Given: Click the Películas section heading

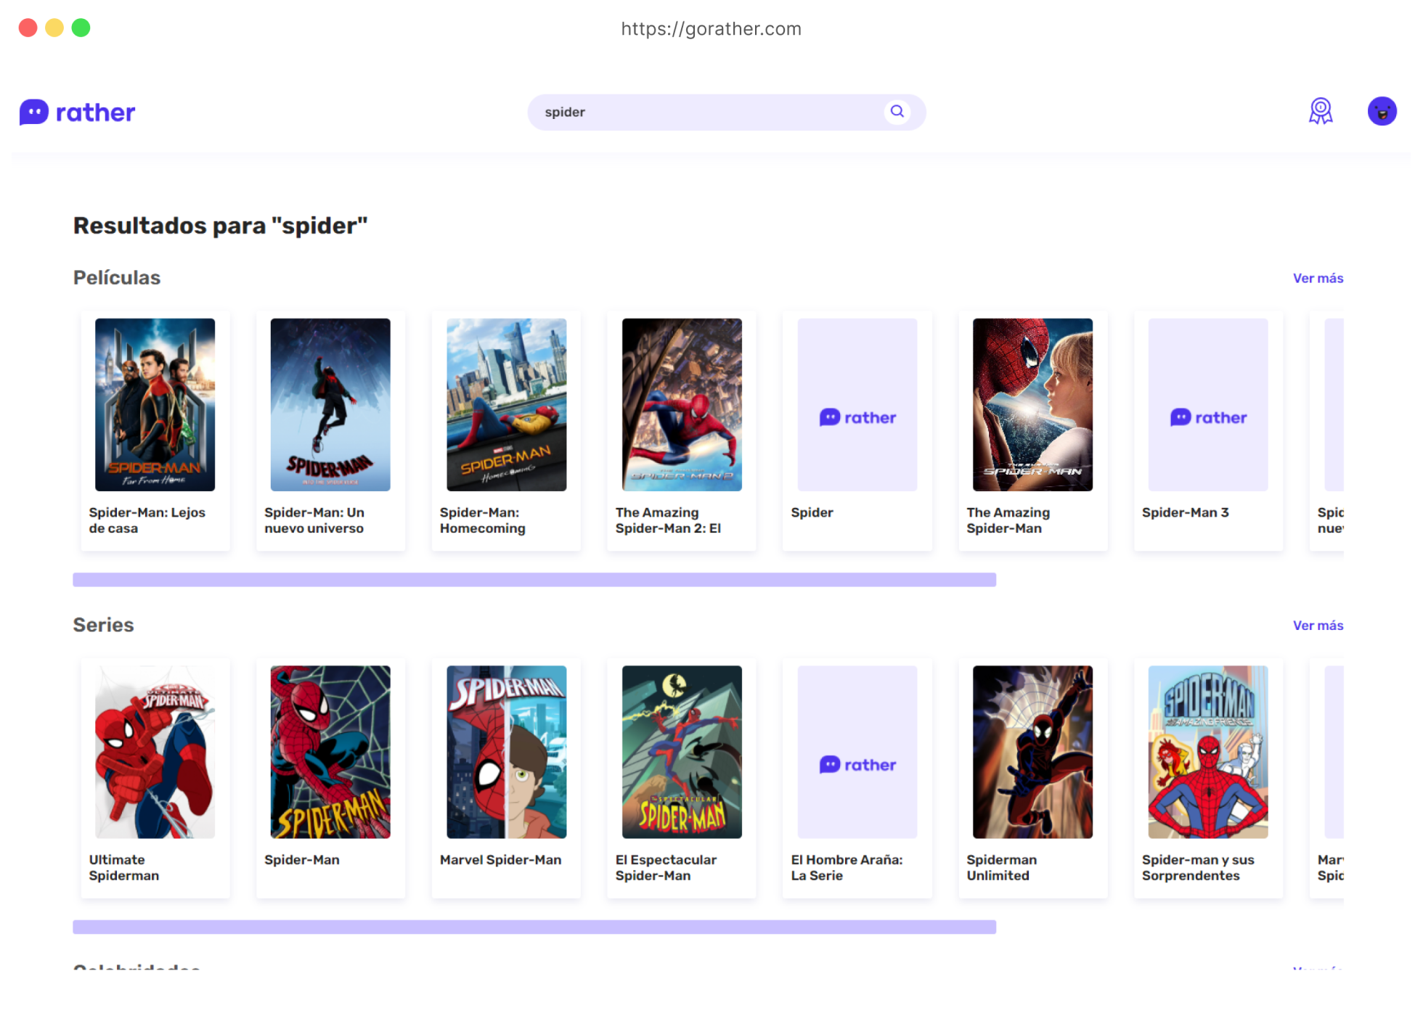Looking at the screenshot, I should coord(117,277).
